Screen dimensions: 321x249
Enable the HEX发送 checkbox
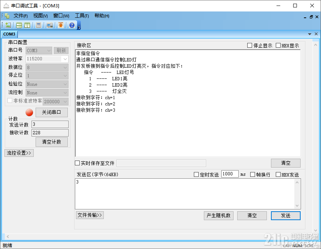[x=278, y=174]
